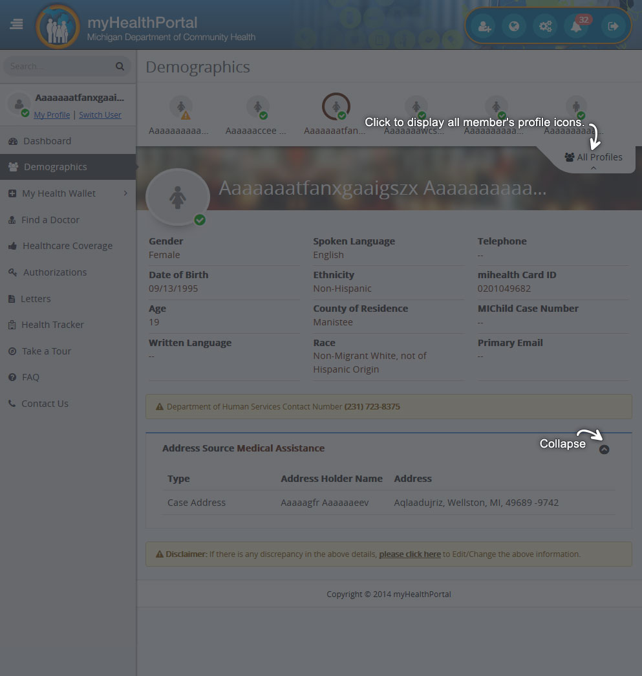Expand All Profiles to show member icons
The image size is (642, 676).
point(594,157)
